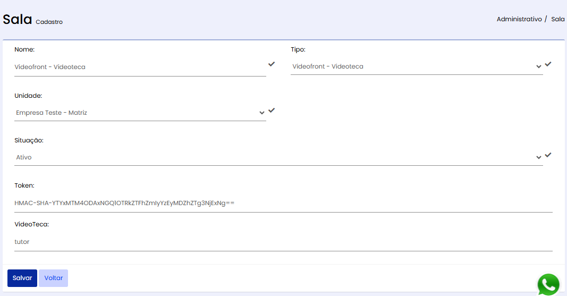Go to Sala breadcrumb link
Screen dimensions: 567x296
[x=557, y=19]
